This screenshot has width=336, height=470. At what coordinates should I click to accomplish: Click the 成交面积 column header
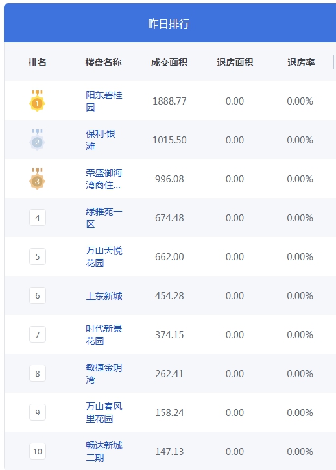tap(169, 62)
